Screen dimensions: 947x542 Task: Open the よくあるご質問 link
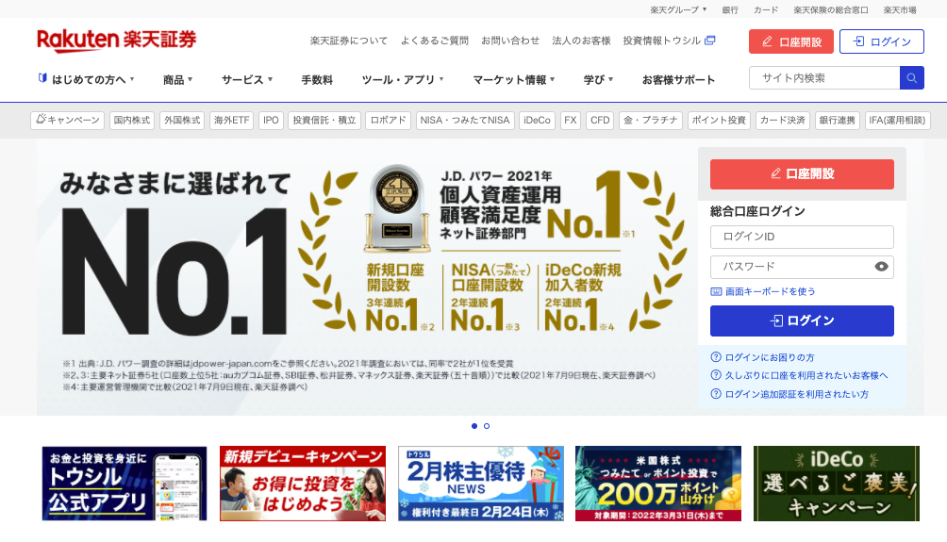point(434,41)
